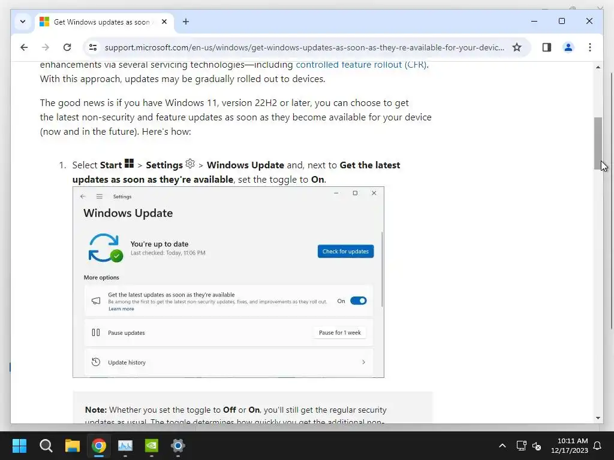Open NVIDIA app in taskbar
614x460 pixels.
coord(152,446)
